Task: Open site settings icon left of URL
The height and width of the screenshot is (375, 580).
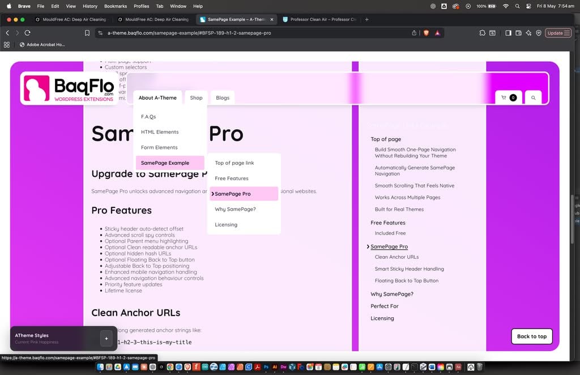Action: tap(100, 33)
